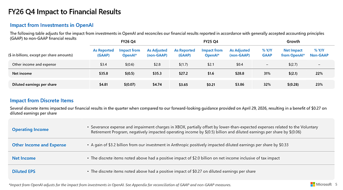The height and width of the screenshot is (190, 343).
Task: Click the 'Impact from Discrete Items' heading
Action: tap(42, 101)
